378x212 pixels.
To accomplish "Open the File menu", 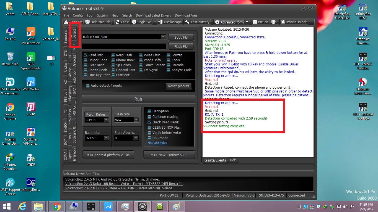I will (x=66, y=15).
